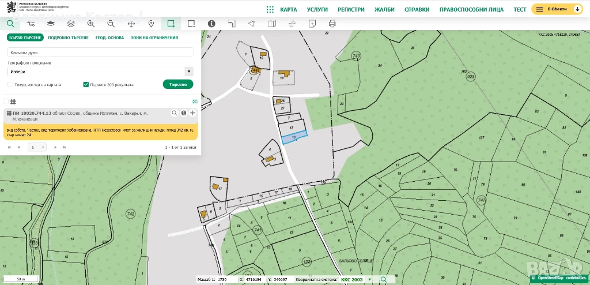590x285 pixels.
Task: Add parcel result with plus icon
Action: pos(192,113)
